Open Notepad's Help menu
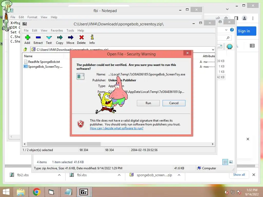This screenshot has width=263, height=197. (x=54, y=17)
